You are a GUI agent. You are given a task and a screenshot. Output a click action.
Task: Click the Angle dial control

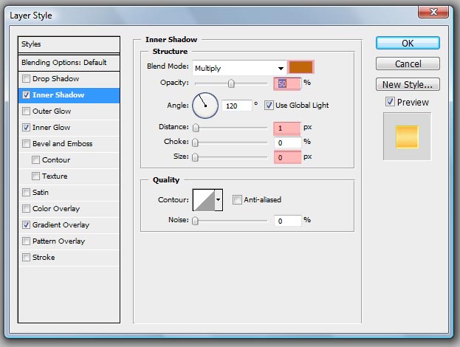click(x=205, y=106)
